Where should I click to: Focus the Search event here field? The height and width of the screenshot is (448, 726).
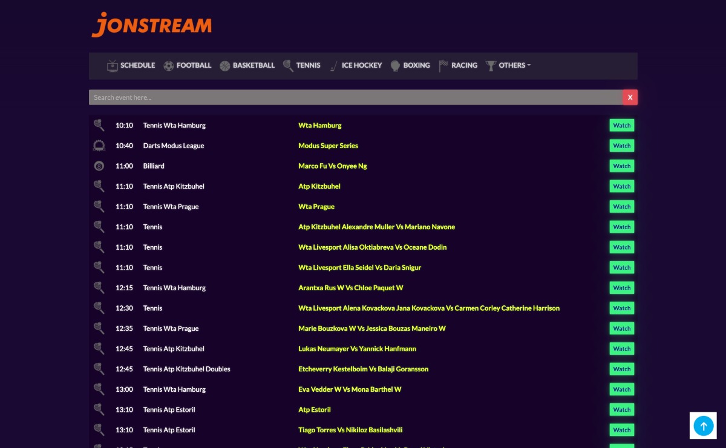coord(356,97)
